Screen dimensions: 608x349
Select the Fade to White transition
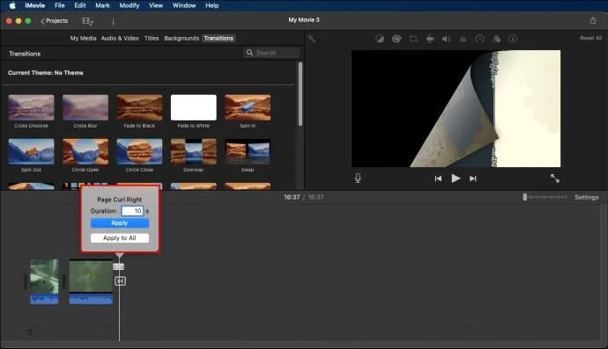(194, 107)
